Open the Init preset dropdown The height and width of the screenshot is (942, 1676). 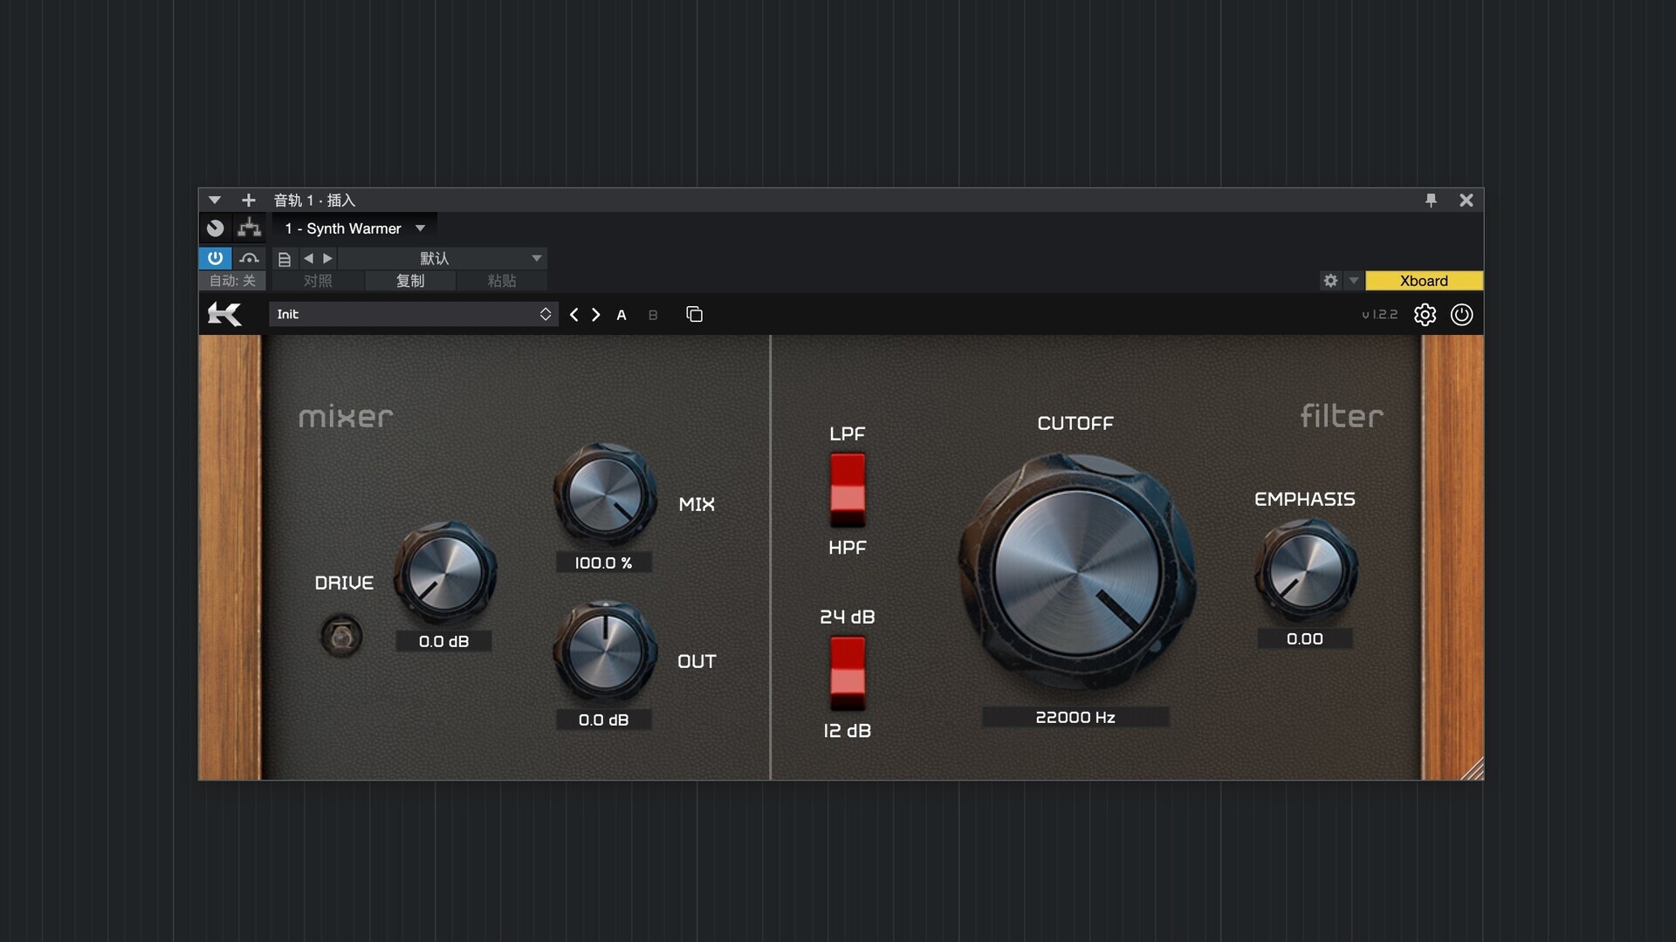[413, 314]
